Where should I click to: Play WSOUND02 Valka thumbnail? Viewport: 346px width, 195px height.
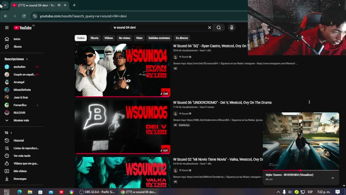[122, 172]
